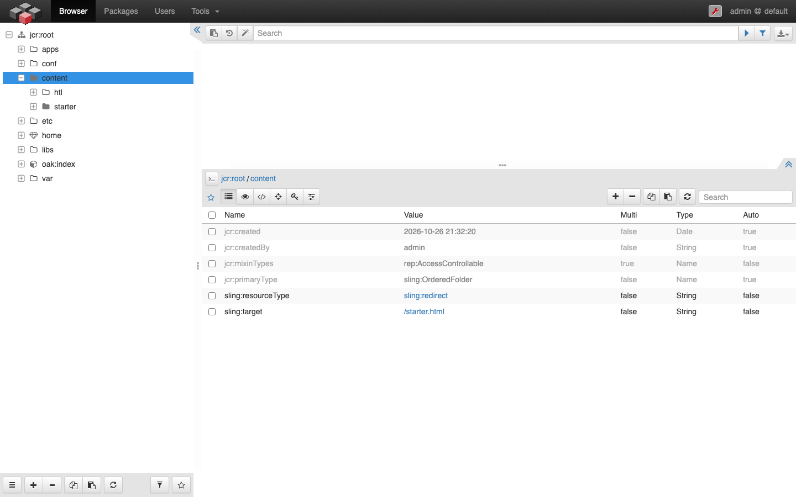This screenshot has height=497, width=796.
Task: Follow the sling:redirect value link
Action: pyautogui.click(x=426, y=295)
